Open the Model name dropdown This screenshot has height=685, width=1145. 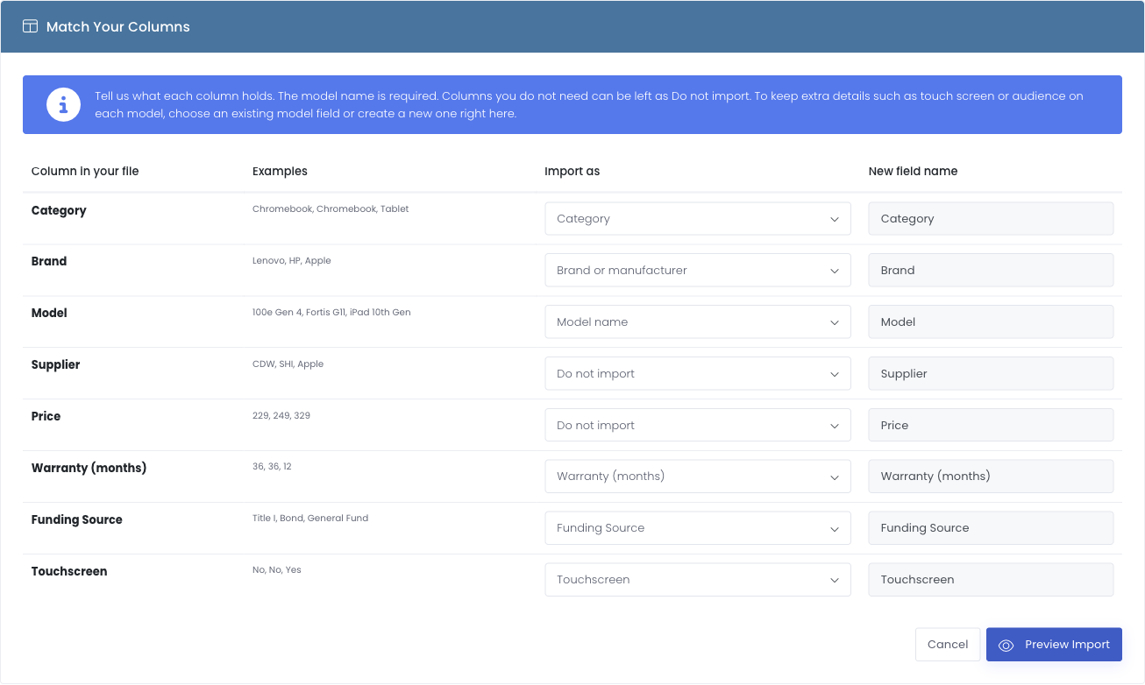click(698, 322)
